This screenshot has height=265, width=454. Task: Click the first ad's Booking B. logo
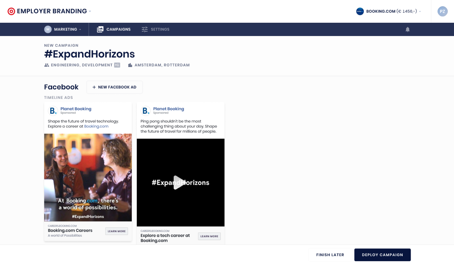coord(53,111)
